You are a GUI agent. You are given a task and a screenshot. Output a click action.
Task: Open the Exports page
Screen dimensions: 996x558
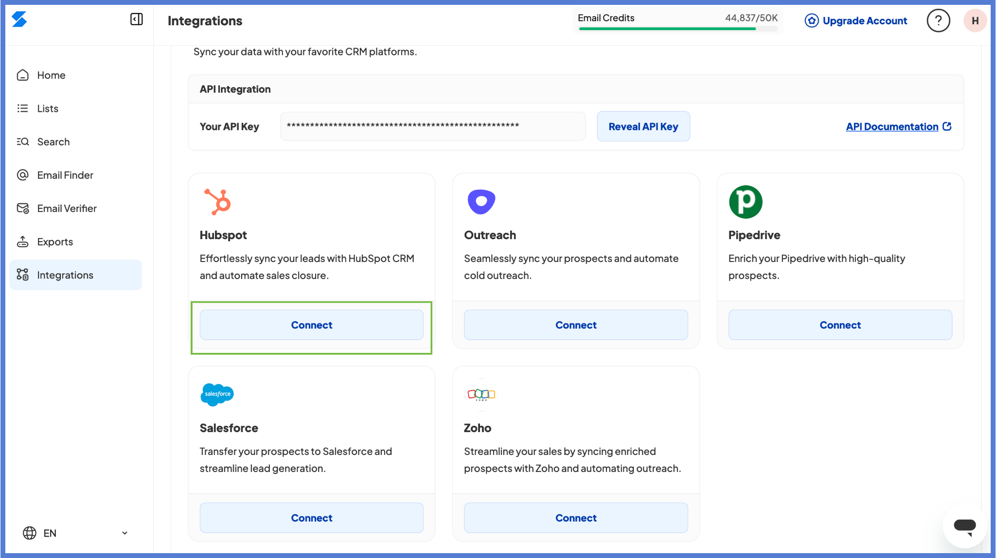point(76,242)
